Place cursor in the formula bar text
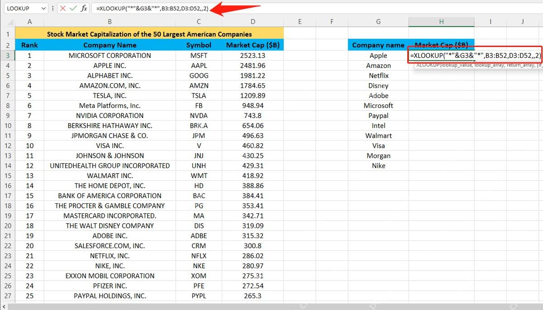Viewport: 543px width, 310px height. (152, 9)
